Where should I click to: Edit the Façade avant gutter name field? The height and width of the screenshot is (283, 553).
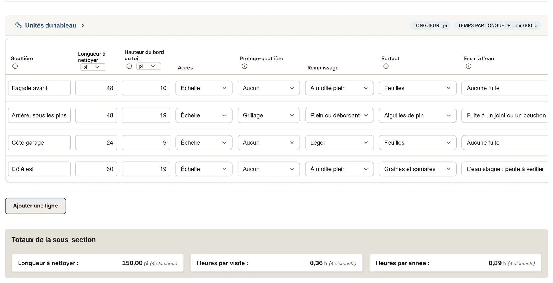39,88
